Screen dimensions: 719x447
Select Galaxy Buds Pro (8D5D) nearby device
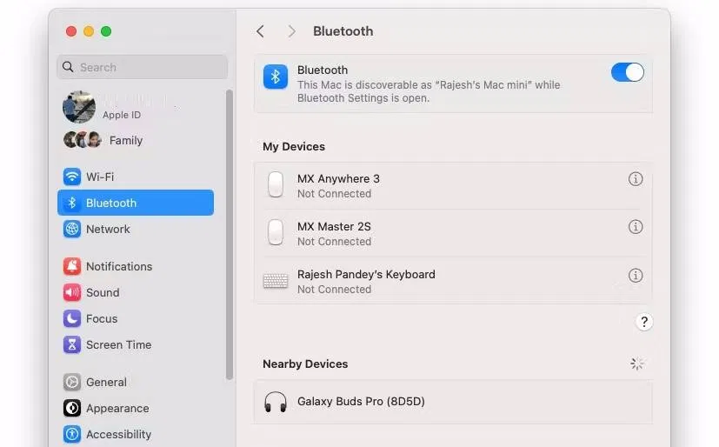pos(453,402)
